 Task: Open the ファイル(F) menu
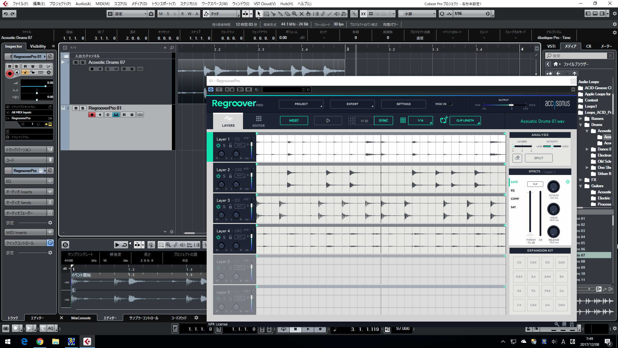point(20,4)
